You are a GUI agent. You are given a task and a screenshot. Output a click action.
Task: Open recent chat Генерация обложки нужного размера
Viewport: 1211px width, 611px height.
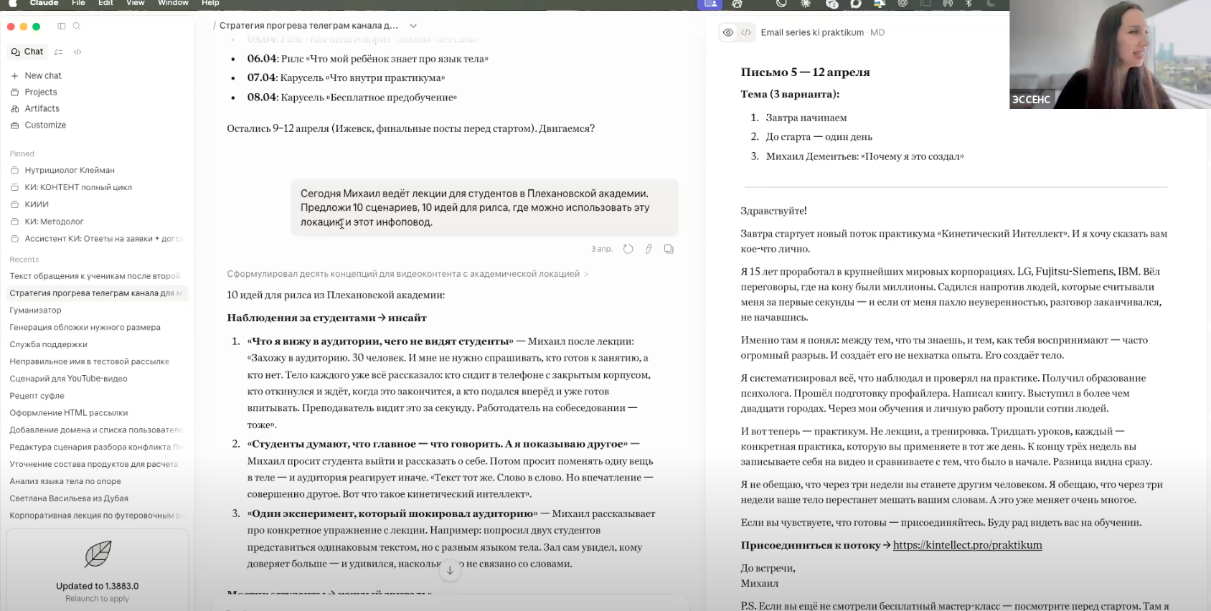coord(85,327)
